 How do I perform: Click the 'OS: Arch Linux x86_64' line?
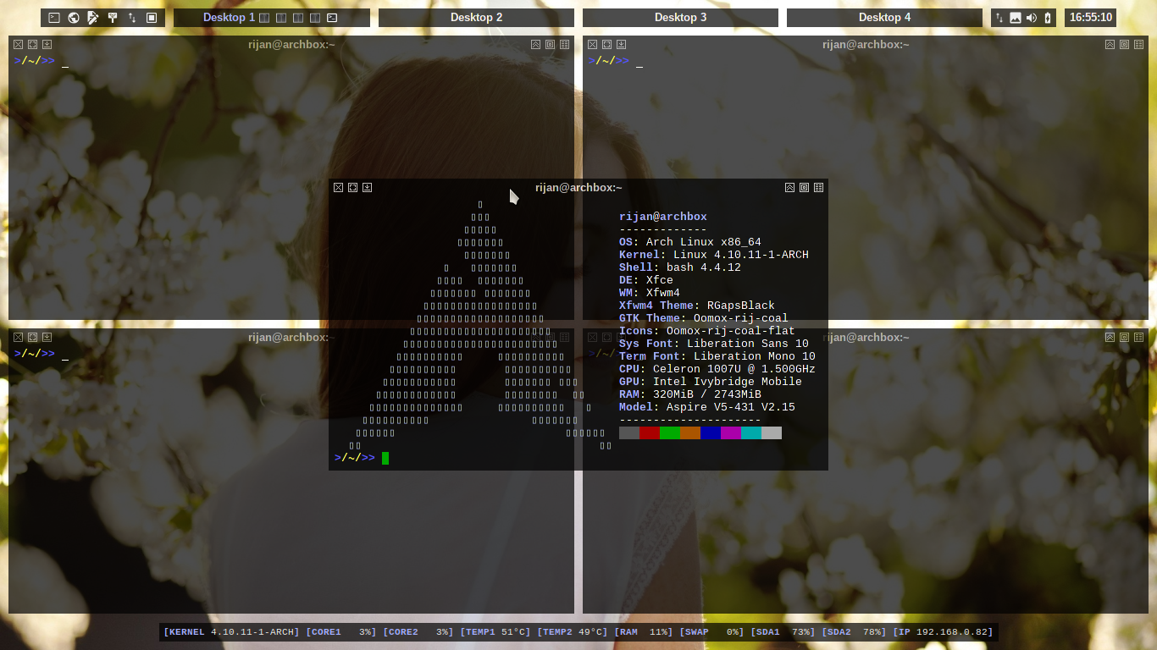pos(690,242)
